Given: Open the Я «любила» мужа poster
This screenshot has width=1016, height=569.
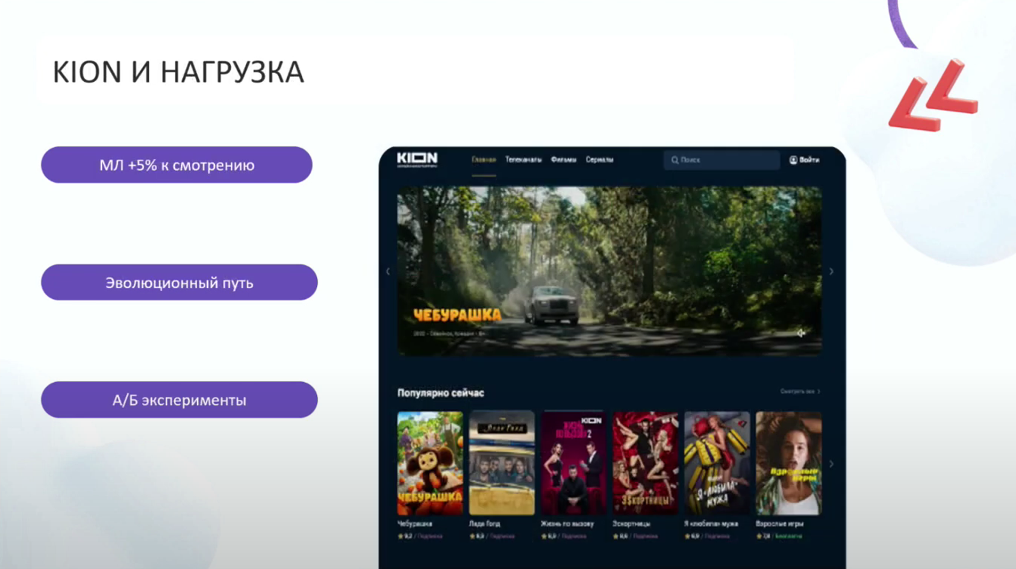Looking at the screenshot, I should tap(717, 463).
